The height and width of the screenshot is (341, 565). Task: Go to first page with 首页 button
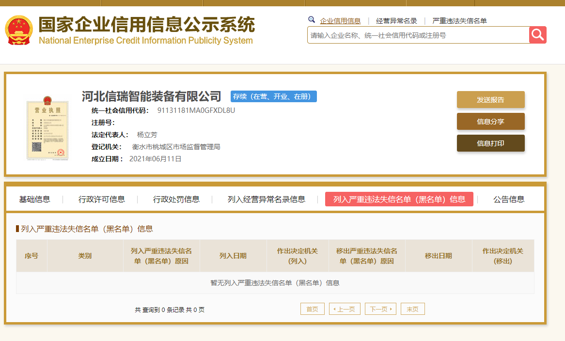click(x=313, y=309)
